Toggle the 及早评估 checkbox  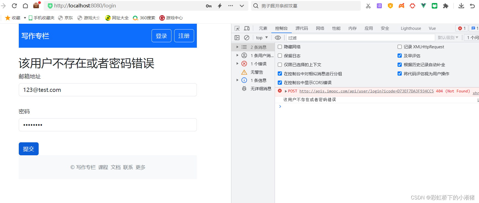[400, 56]
